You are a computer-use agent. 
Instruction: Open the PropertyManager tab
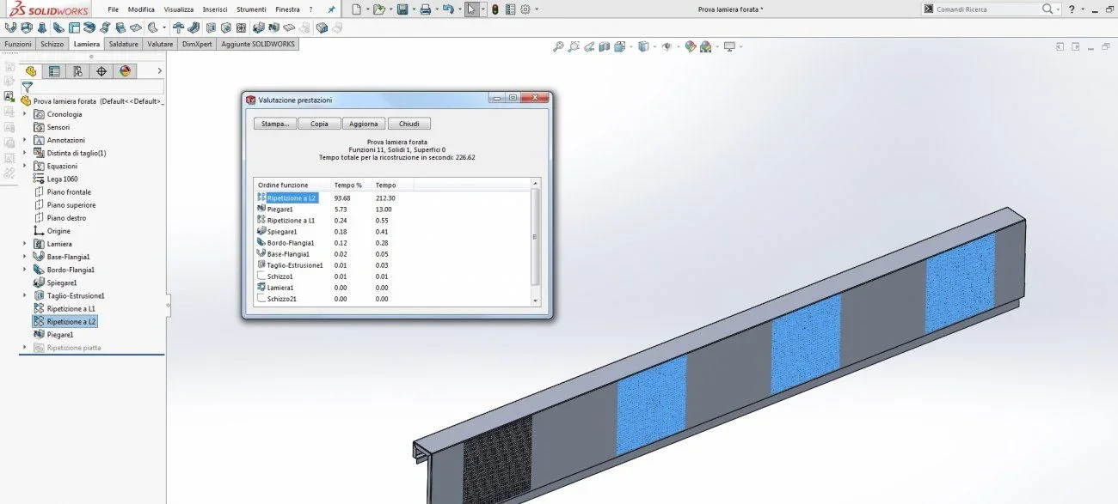click(x=54, y=71)
